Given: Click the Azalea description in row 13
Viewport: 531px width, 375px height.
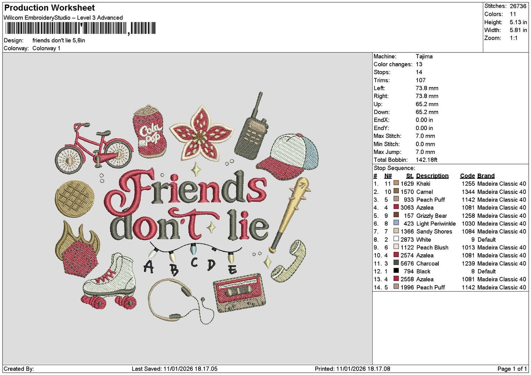Looking at the screenshot, I should 425,279.
